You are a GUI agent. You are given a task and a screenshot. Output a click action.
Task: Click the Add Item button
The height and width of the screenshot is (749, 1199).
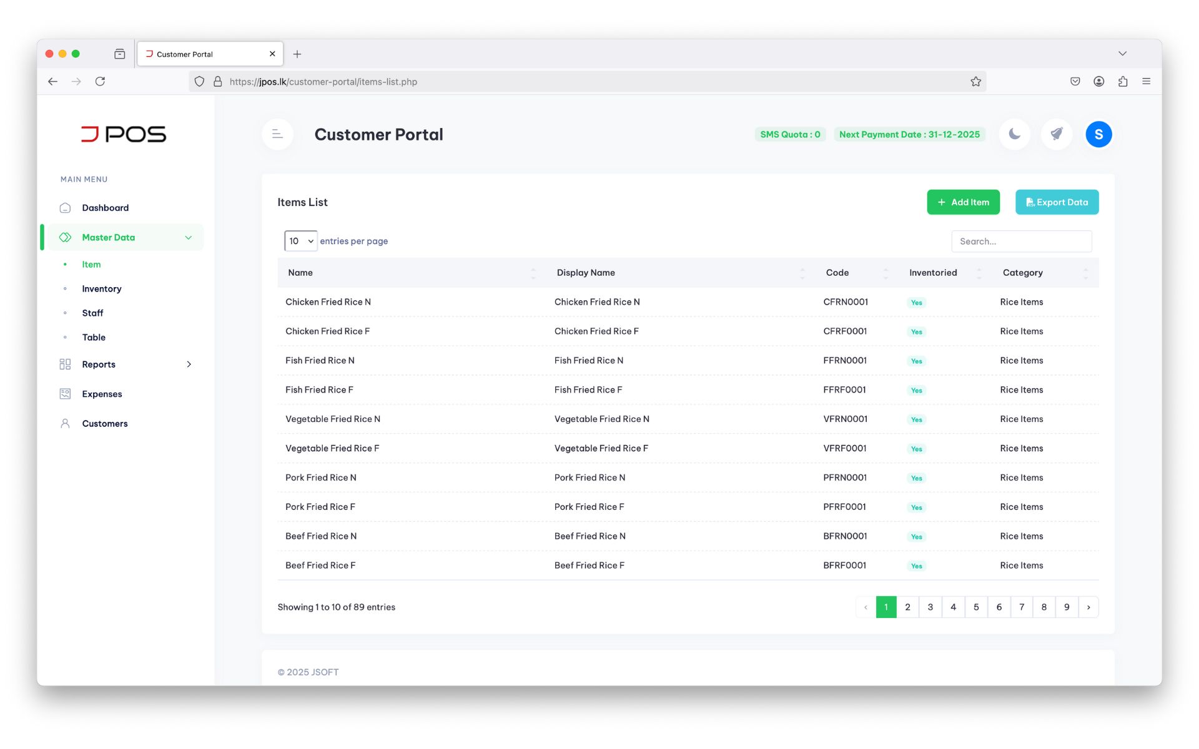pyautogui.click(x=963, y=202)
